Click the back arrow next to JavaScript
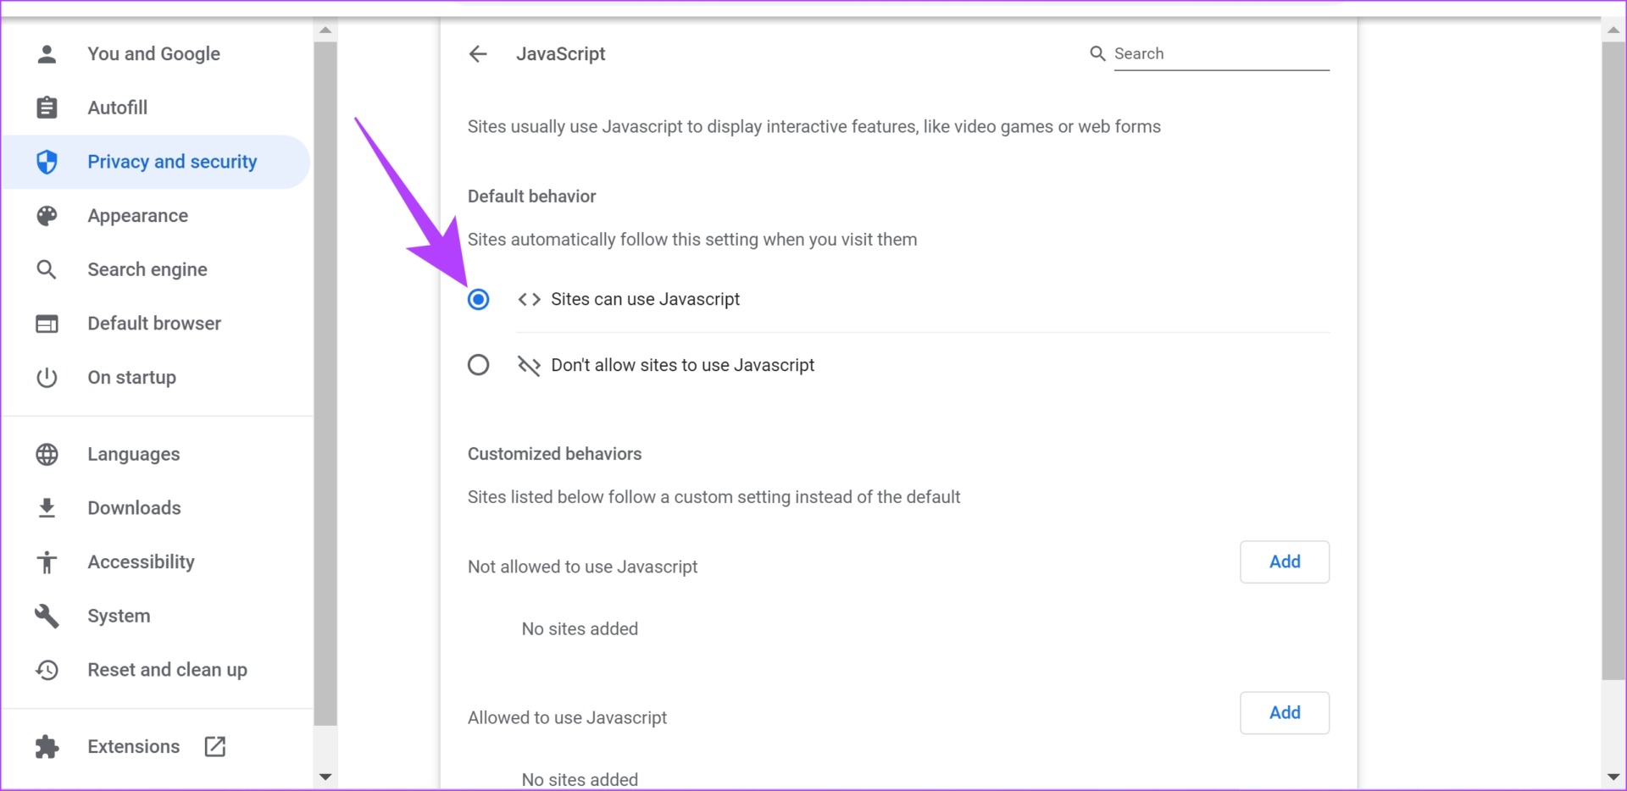Image resolution: width=1627 pixels, height=791 pixels. pos(478,54)
